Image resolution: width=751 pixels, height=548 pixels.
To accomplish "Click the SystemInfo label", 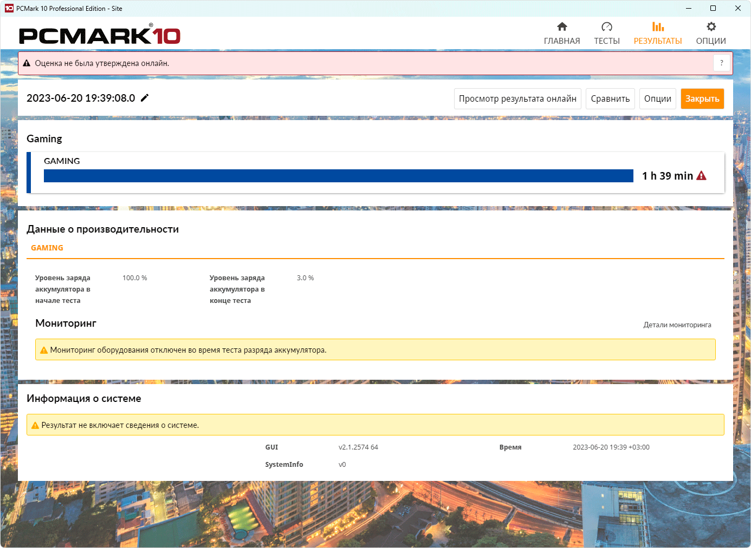I will point(284,465).
